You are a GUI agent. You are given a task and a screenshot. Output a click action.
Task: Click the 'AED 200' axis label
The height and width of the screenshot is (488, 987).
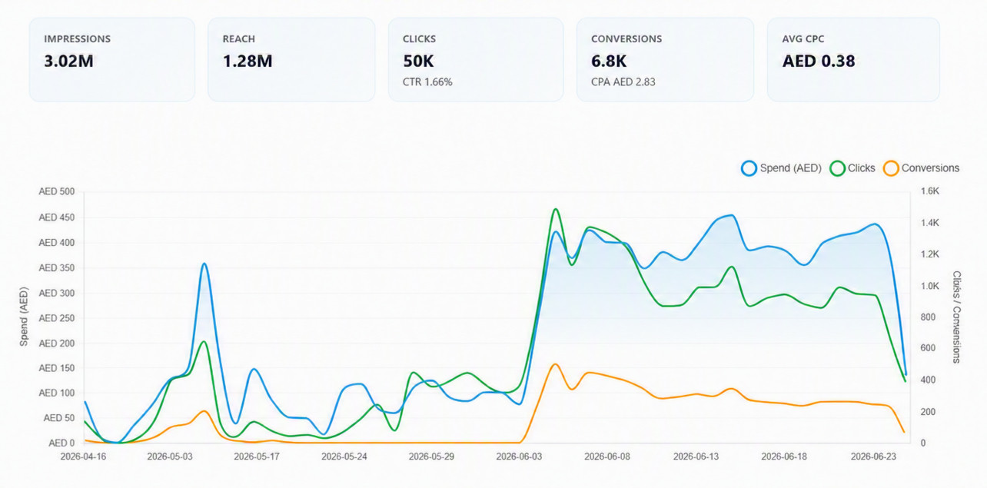tap(57, 343)
